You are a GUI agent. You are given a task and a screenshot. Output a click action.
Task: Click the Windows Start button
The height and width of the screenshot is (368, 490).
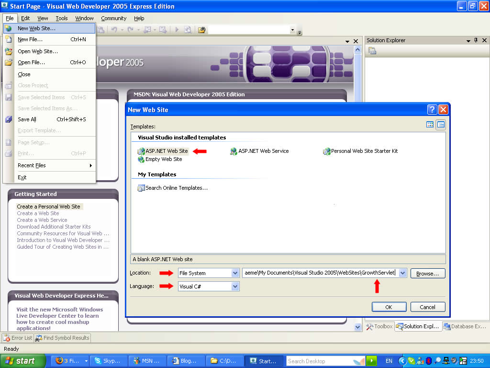[x=23, y=361]
